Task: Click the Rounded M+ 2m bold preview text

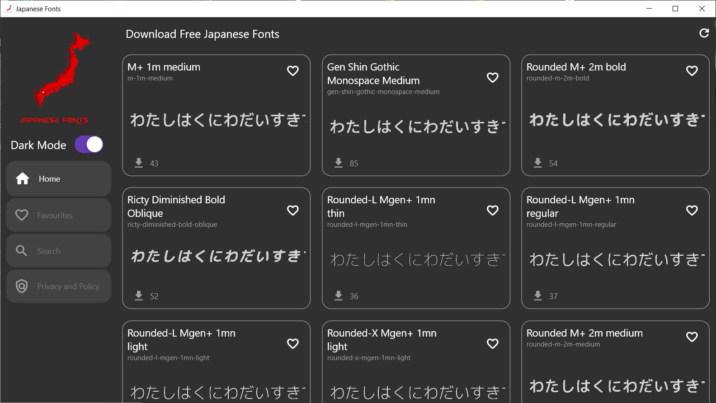Action: [x=617, y=120]
